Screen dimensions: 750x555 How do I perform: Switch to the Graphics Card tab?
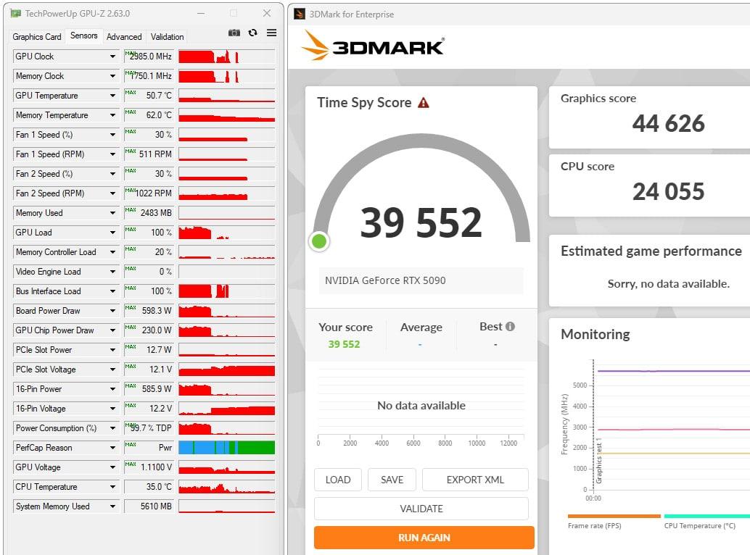37,37
